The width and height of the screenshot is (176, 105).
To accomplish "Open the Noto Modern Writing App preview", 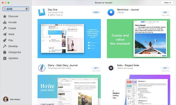I will click(x=138, y=90).
